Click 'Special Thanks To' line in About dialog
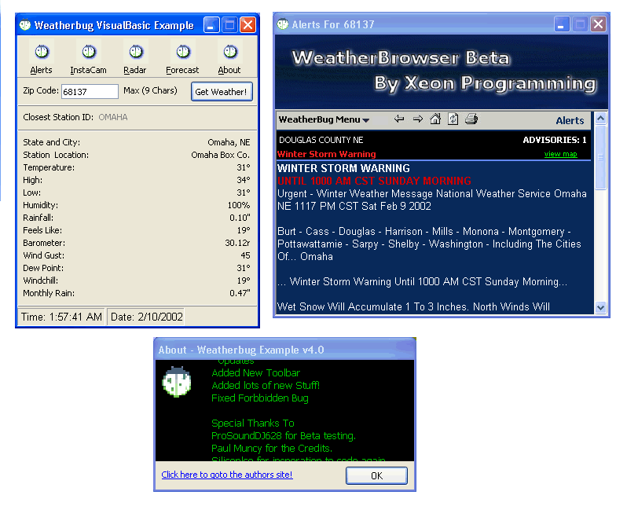 click(x=253, y=423)
